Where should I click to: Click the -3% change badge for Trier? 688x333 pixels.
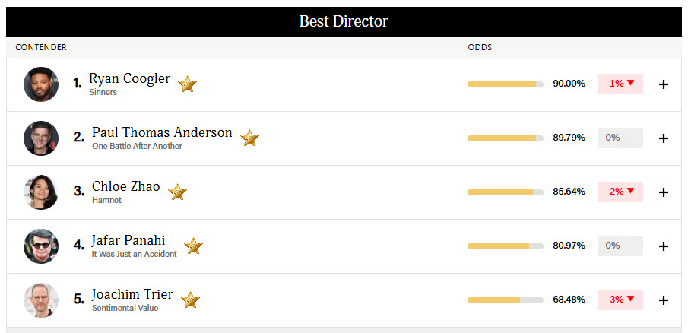pyautogui.click(x=620, y=300)
